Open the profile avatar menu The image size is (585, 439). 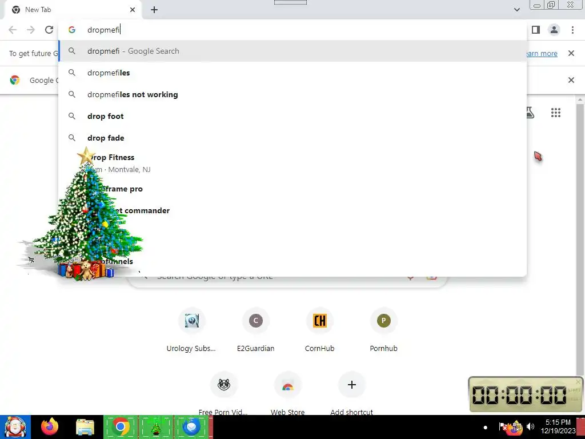click(x=554, y=30)
